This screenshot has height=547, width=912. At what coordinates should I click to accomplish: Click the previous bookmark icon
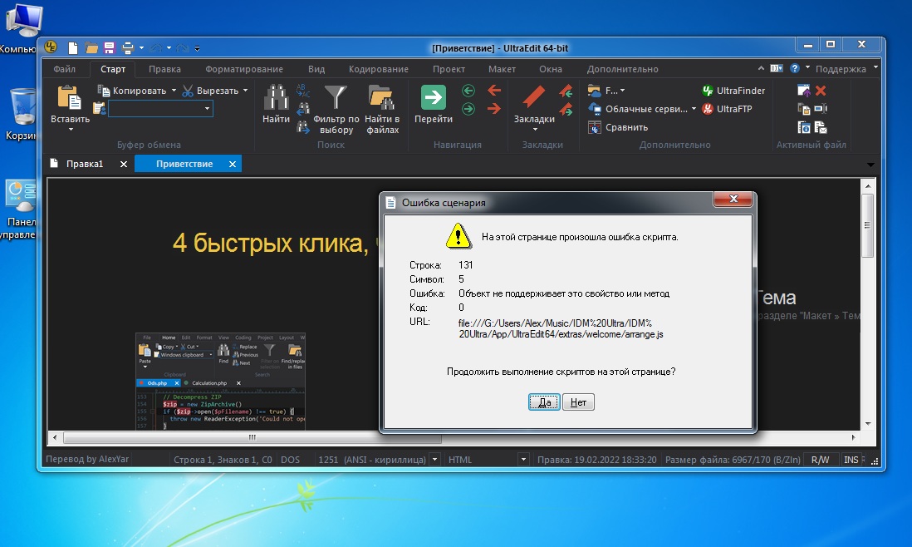tap(566, 91)
